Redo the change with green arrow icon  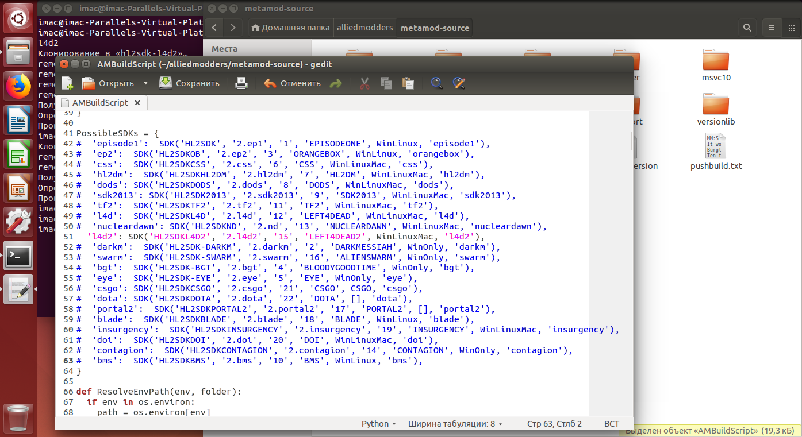click(336, 83)
